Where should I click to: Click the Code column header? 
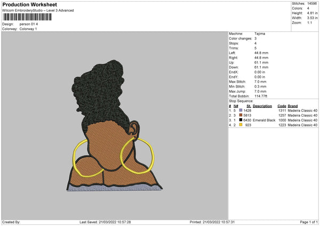point(282,106)
